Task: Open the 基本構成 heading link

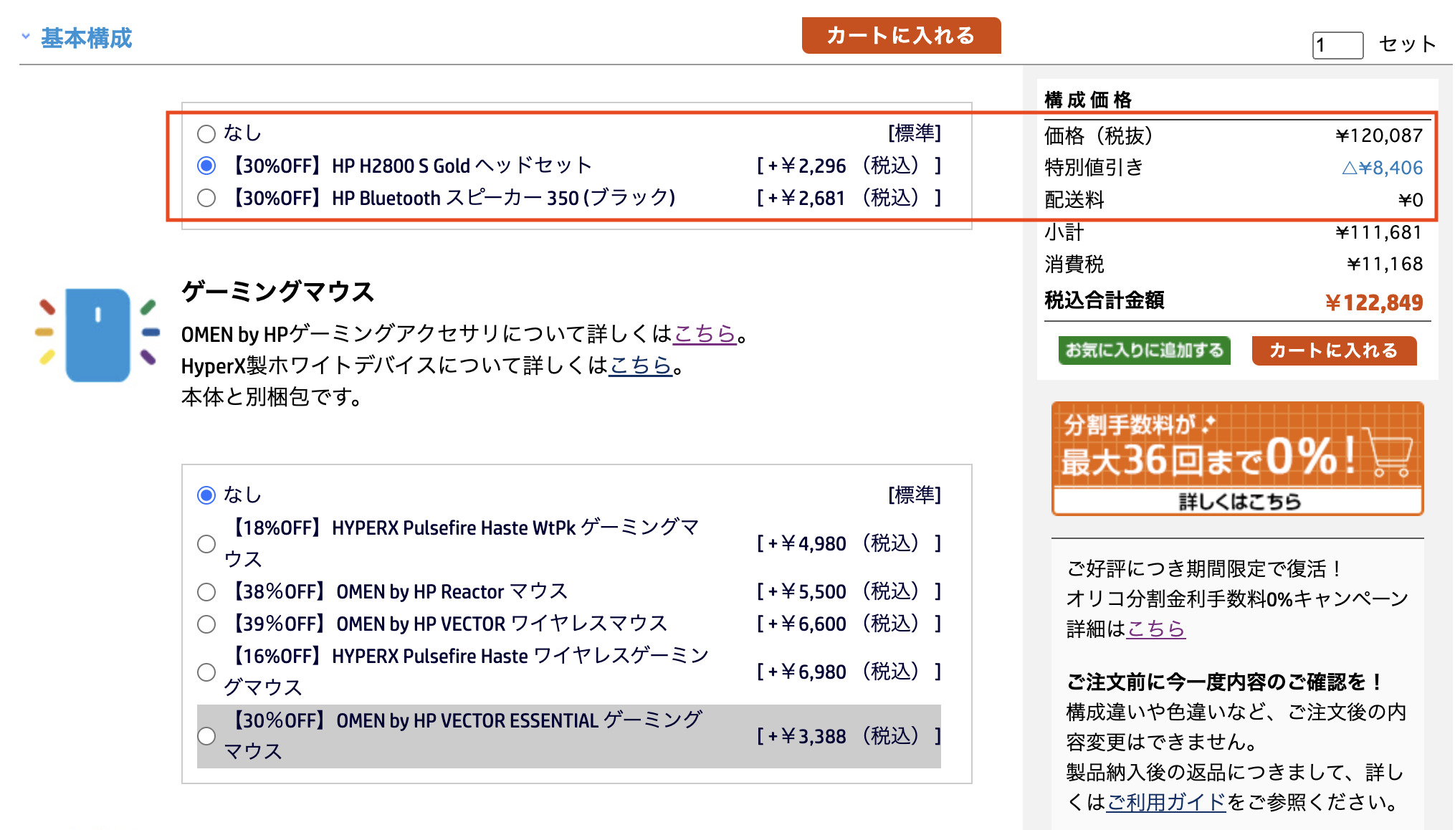Action: (87, 38)
